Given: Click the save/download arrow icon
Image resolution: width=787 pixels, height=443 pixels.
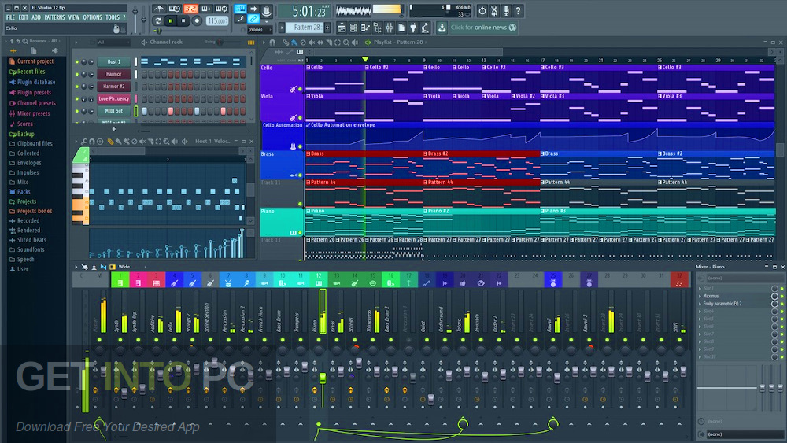Looking at the screenshot, I should coord(442,28).
